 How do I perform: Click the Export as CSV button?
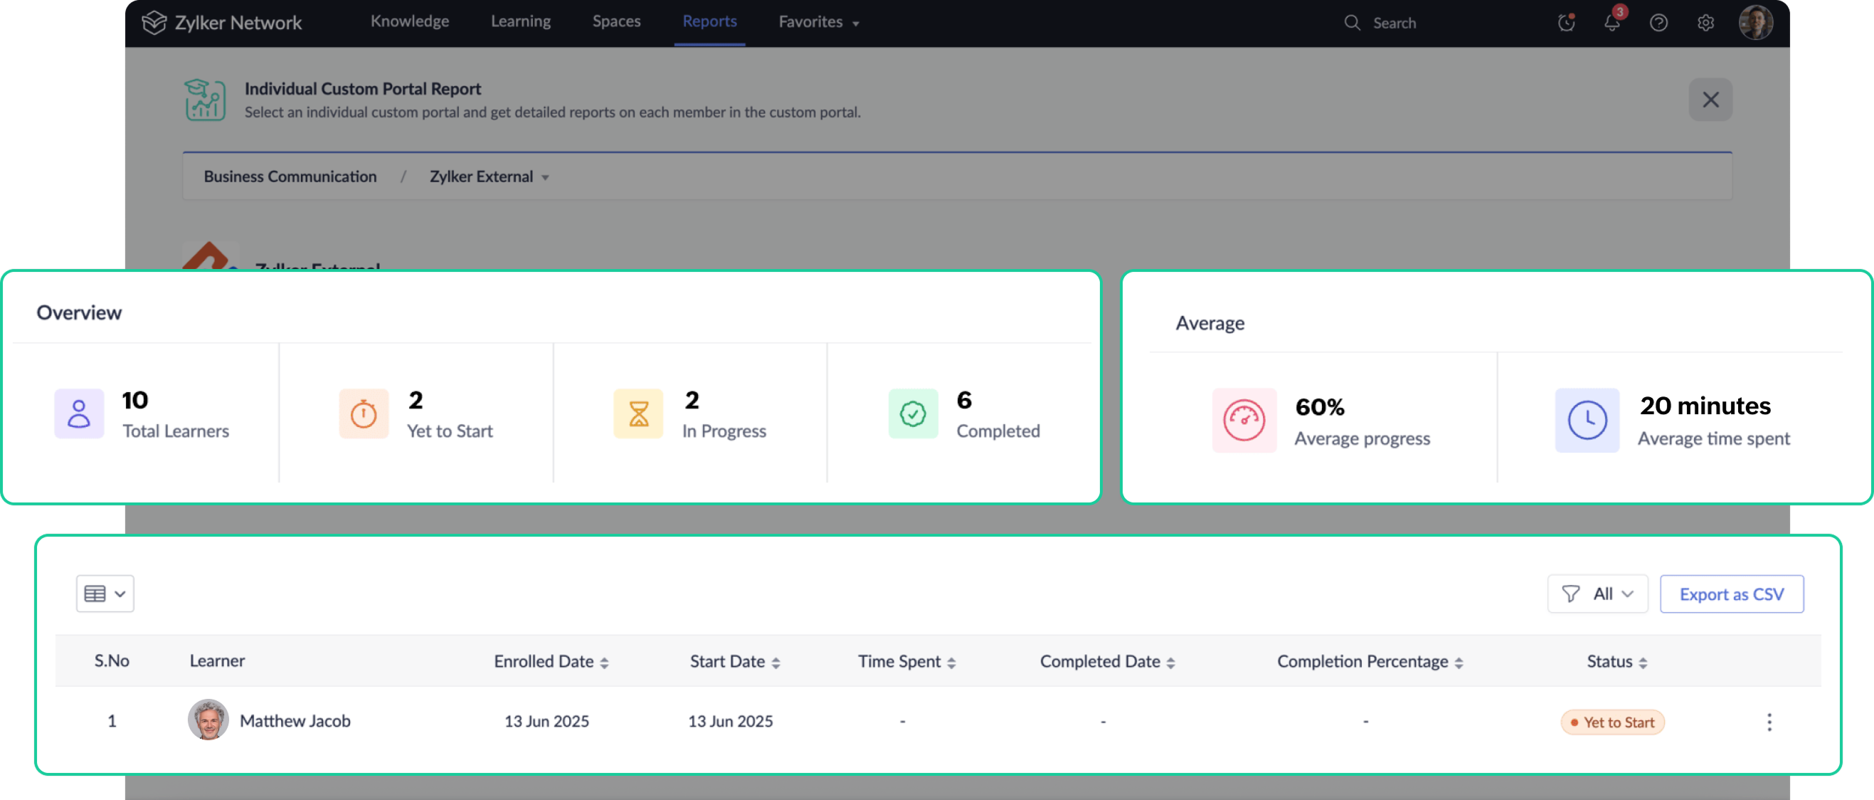click(1732, 594)
